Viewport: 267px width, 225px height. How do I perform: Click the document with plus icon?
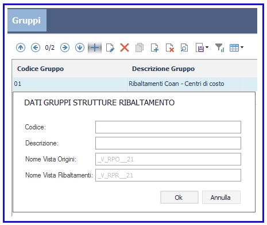click(x=154, y=48)
